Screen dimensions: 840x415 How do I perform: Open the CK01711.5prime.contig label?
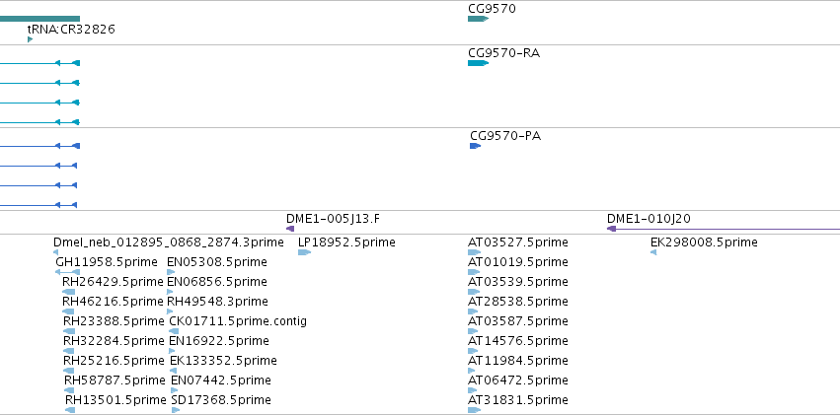click(x=238, y=321)
